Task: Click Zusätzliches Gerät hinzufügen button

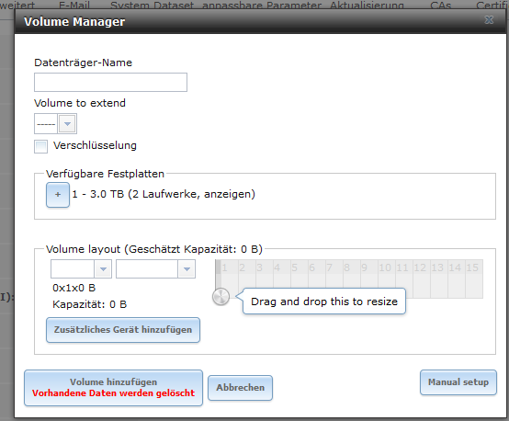Action: click(x=123, y=330)
